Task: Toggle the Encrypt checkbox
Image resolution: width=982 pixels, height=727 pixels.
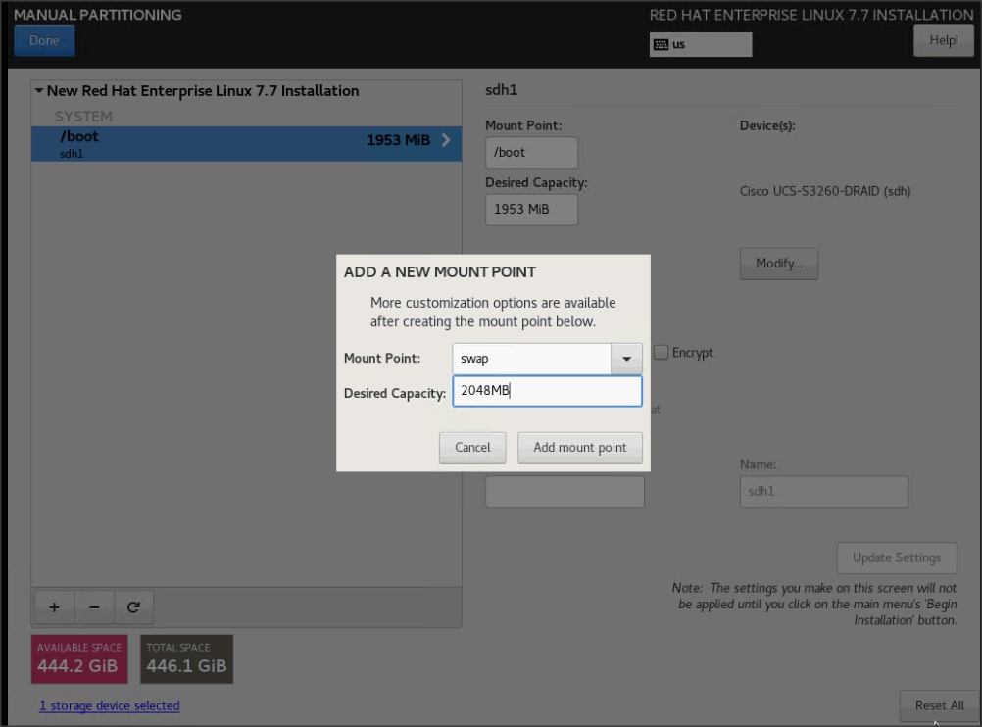Action: point(661,352)
